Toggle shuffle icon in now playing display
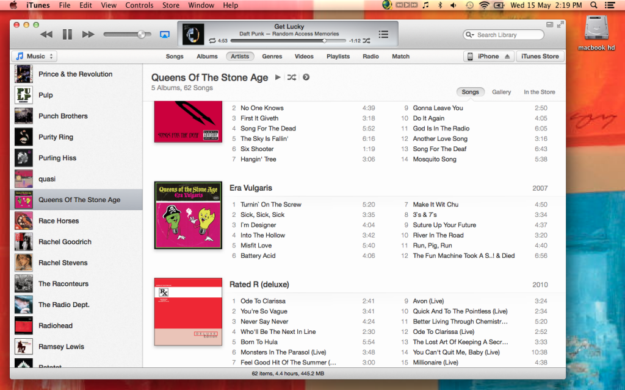 point(366,41)
